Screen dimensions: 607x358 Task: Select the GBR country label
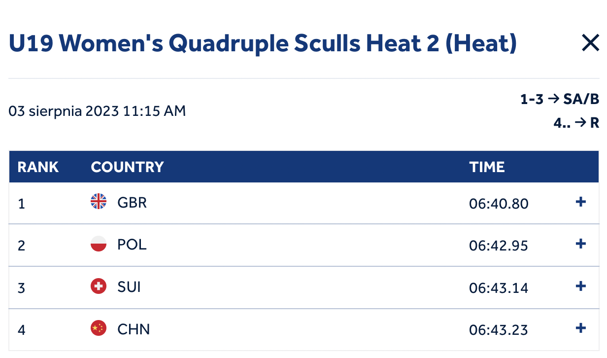(x=132, y=202)
